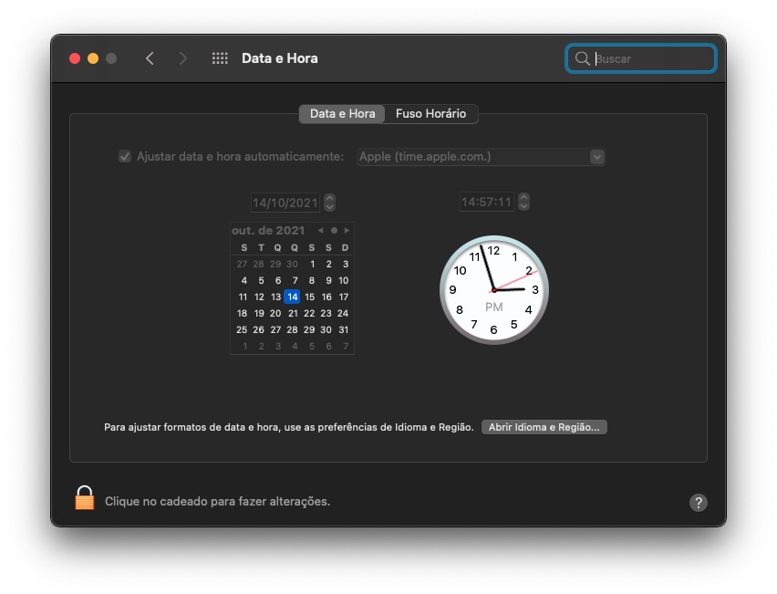Image resolution: width=777 pixels, height=594 pixels.
Task: Show all preferences grid icon
Action: coord(220,58)
